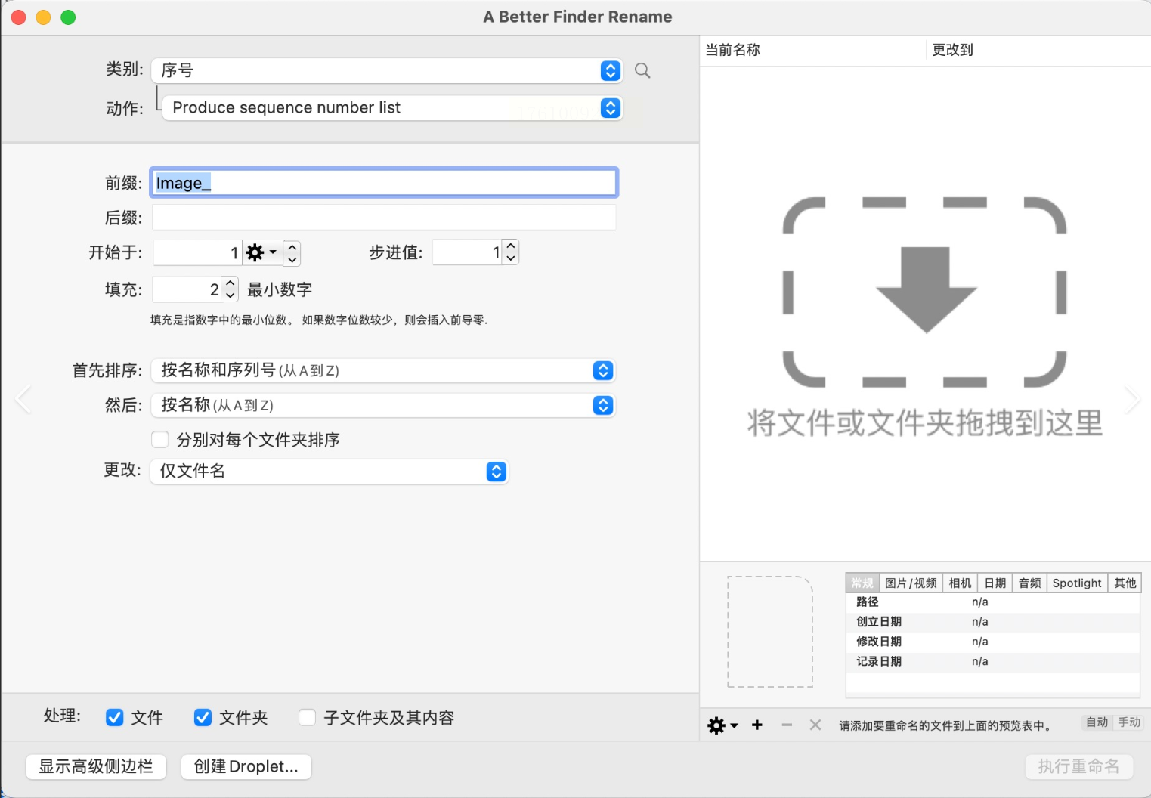This screenshot has width=1151, height=798.
Task: Select the 日期 tab
Action: pos(995,583)
